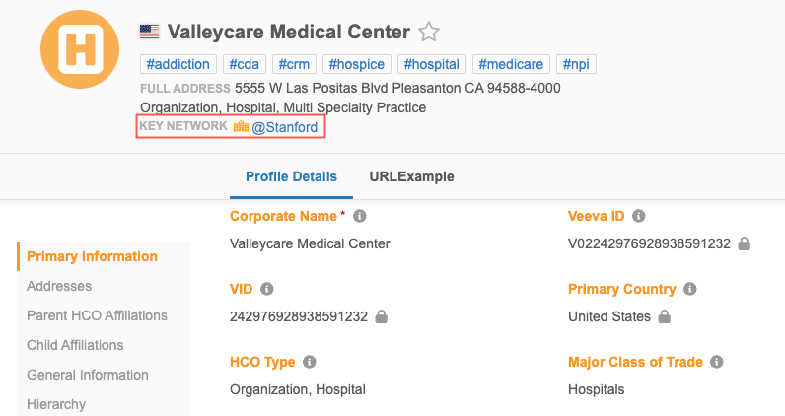Viewport: 785px width, 416px height.
Task: Toggle the favorite star next to Valleycare Medical Center
Action: 429,33
